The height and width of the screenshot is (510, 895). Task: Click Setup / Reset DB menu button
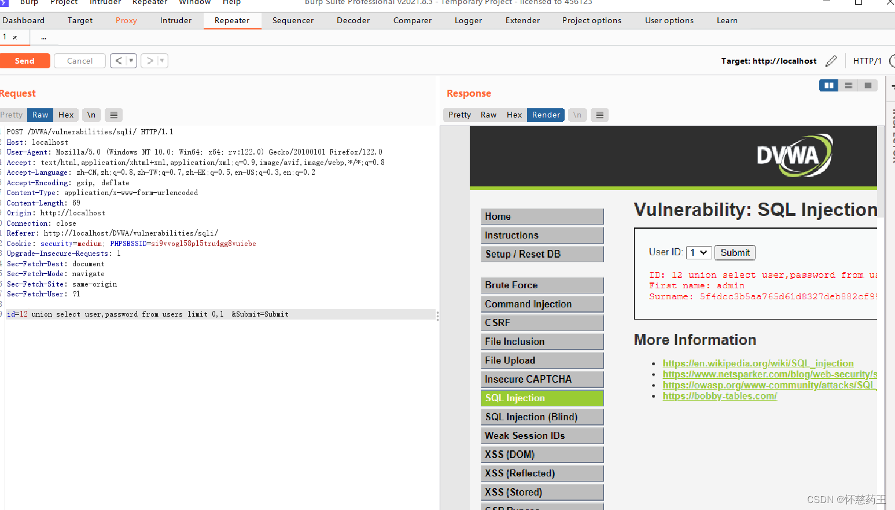pyautogui.click(x=542, y=254)
